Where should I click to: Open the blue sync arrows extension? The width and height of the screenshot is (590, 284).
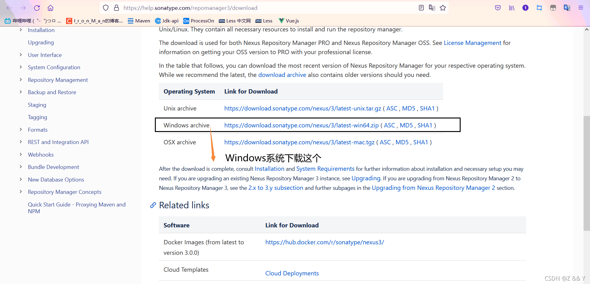coord(539,8)
